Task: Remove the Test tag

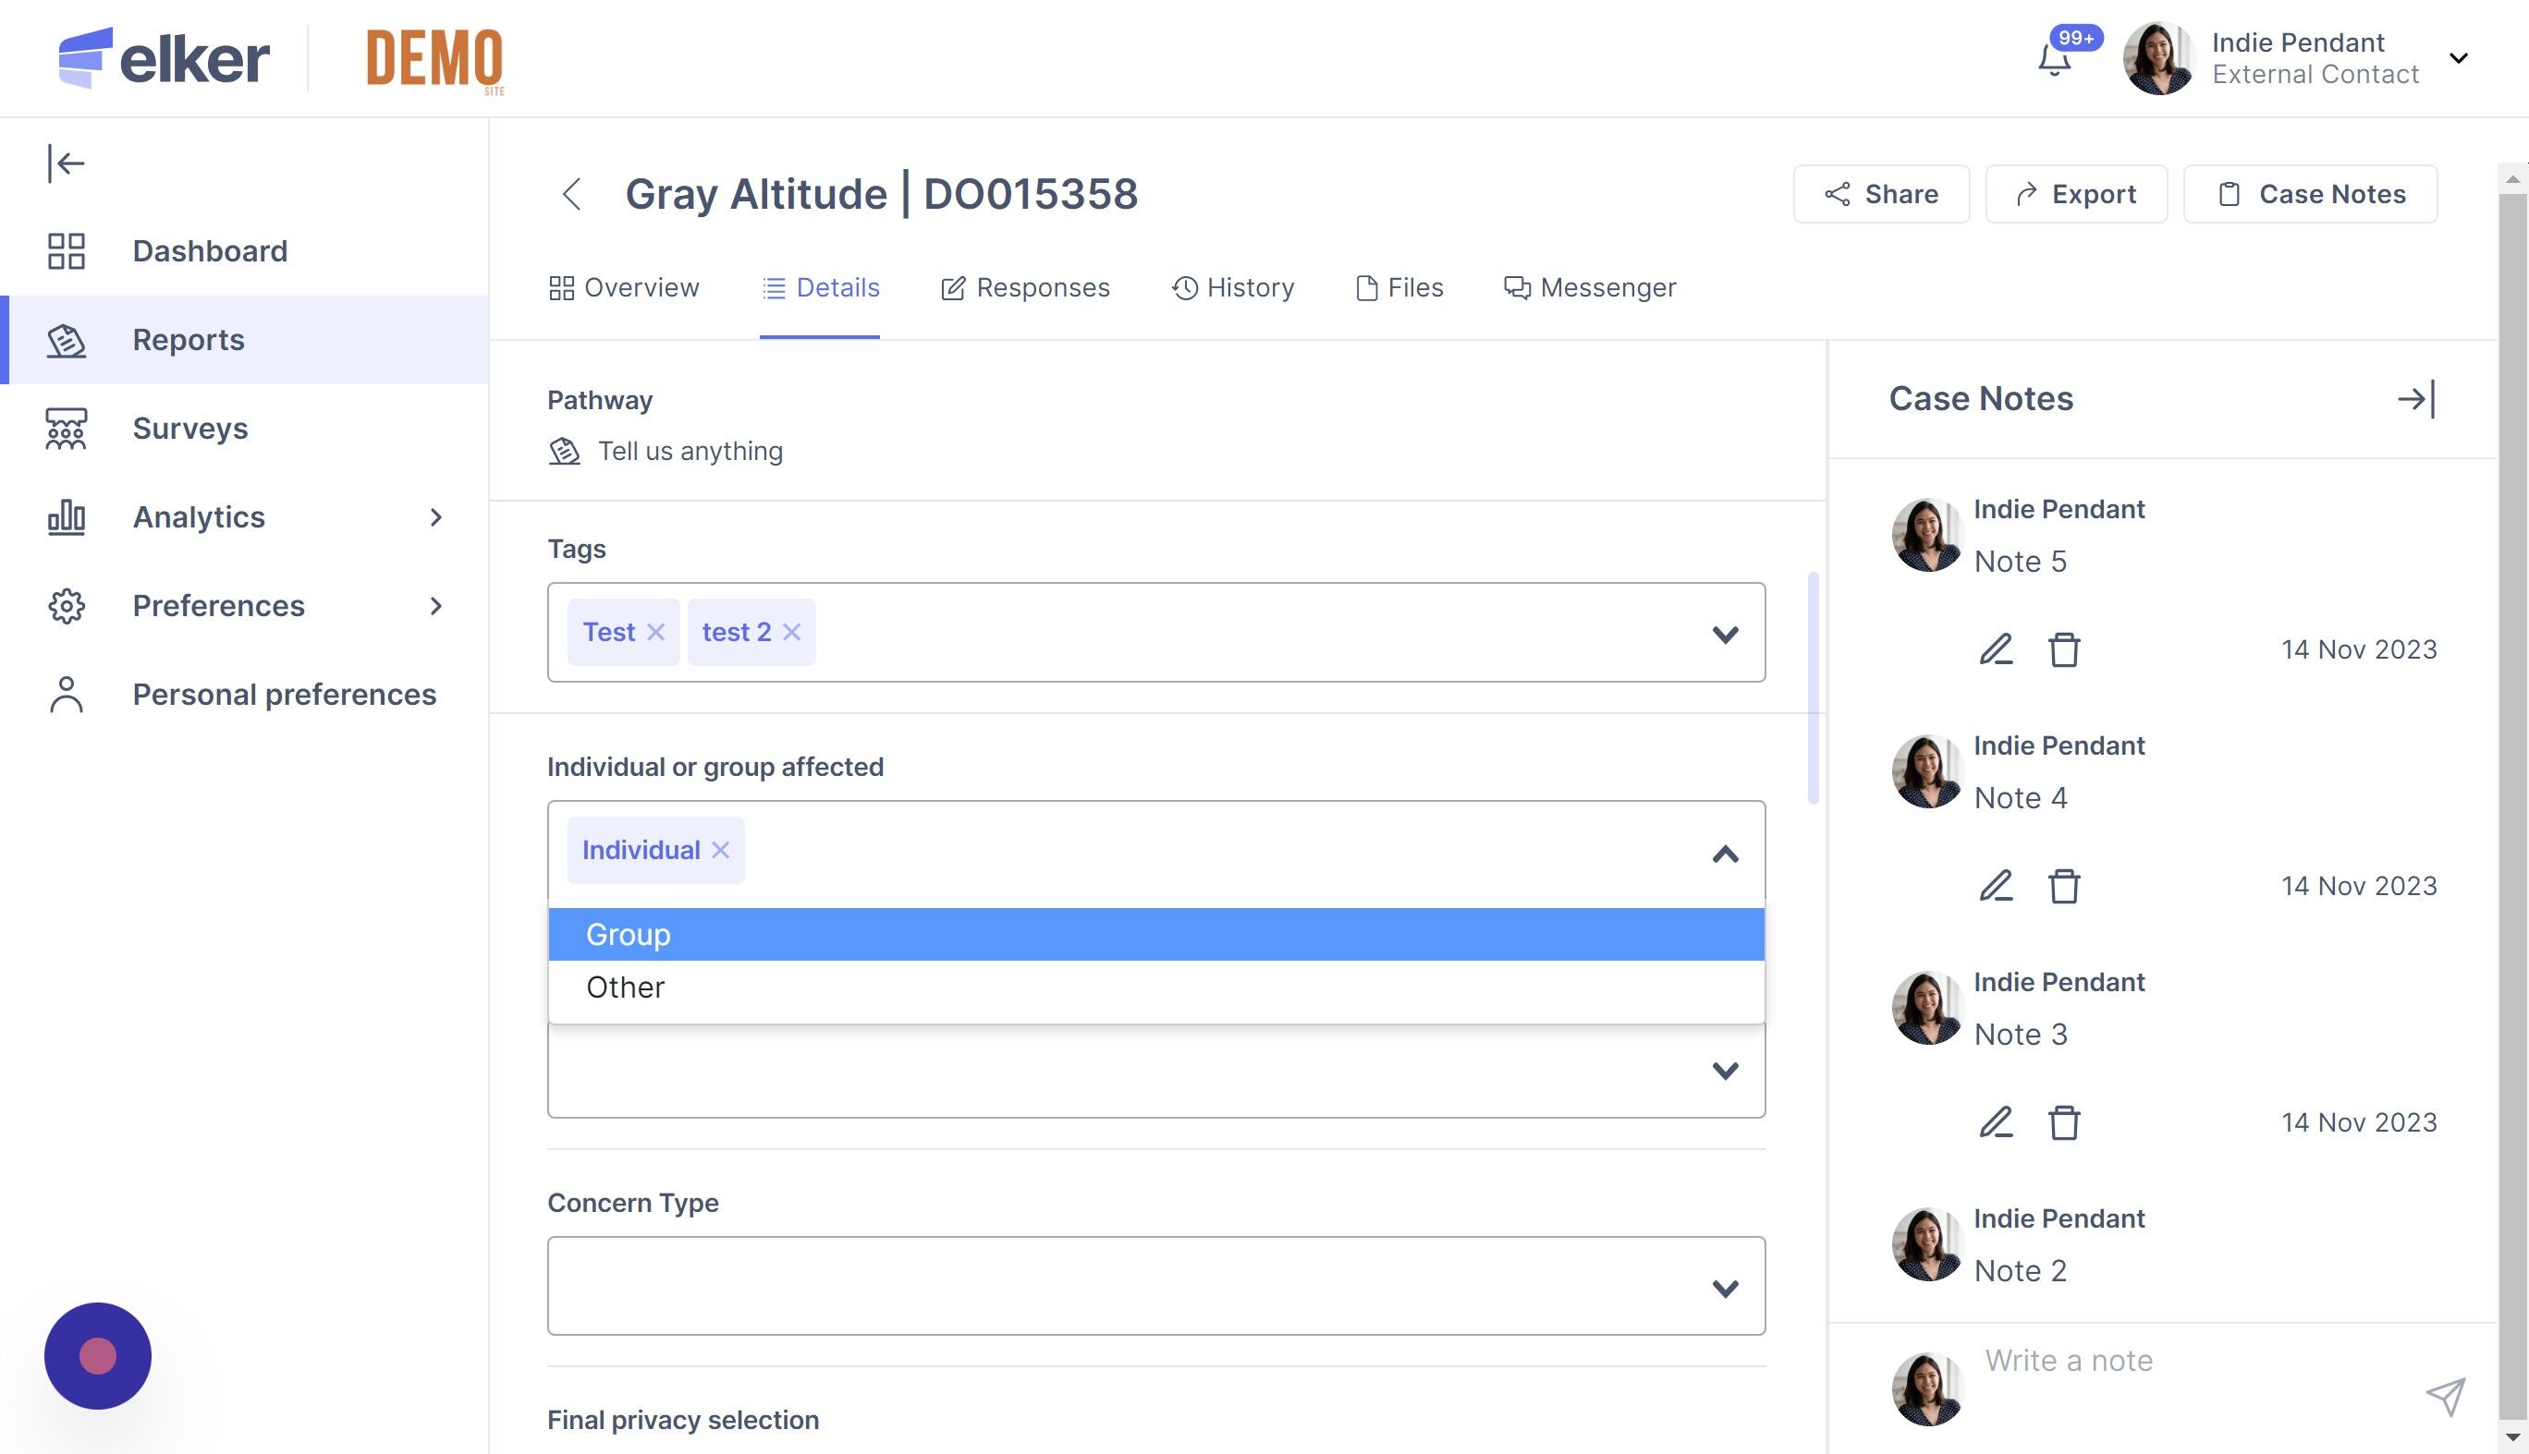Action: [x=655, y=632]
